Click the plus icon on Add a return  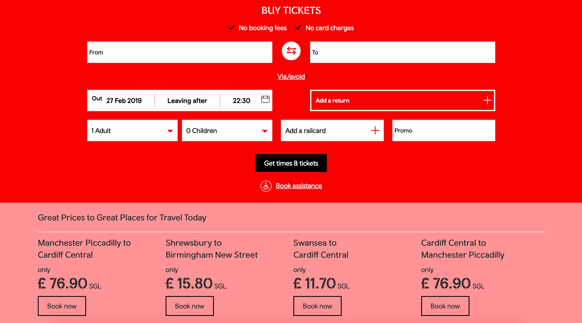[487, 100]
